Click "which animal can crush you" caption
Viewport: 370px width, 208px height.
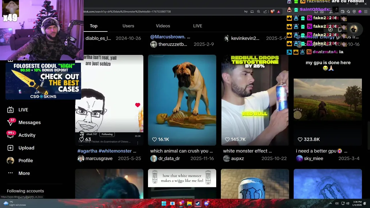click(181, 151)
